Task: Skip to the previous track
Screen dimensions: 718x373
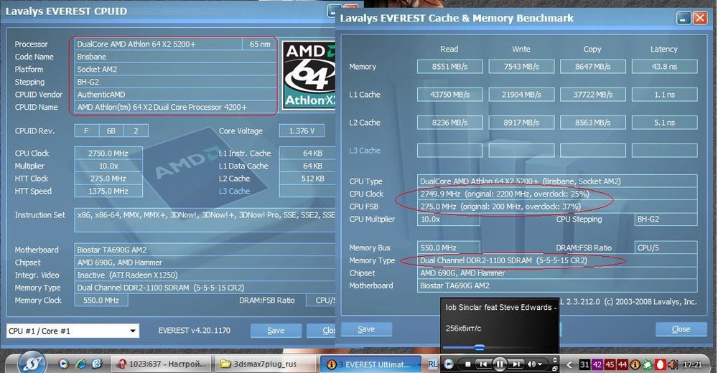Action: tap(482, 364)
